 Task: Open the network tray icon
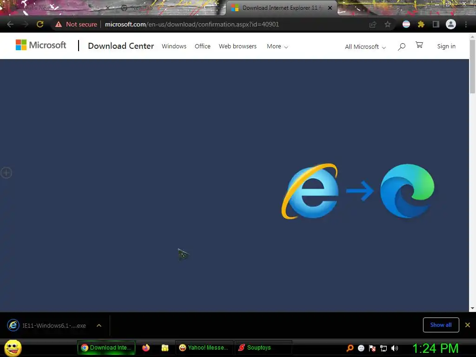click(x=383, y=348)
